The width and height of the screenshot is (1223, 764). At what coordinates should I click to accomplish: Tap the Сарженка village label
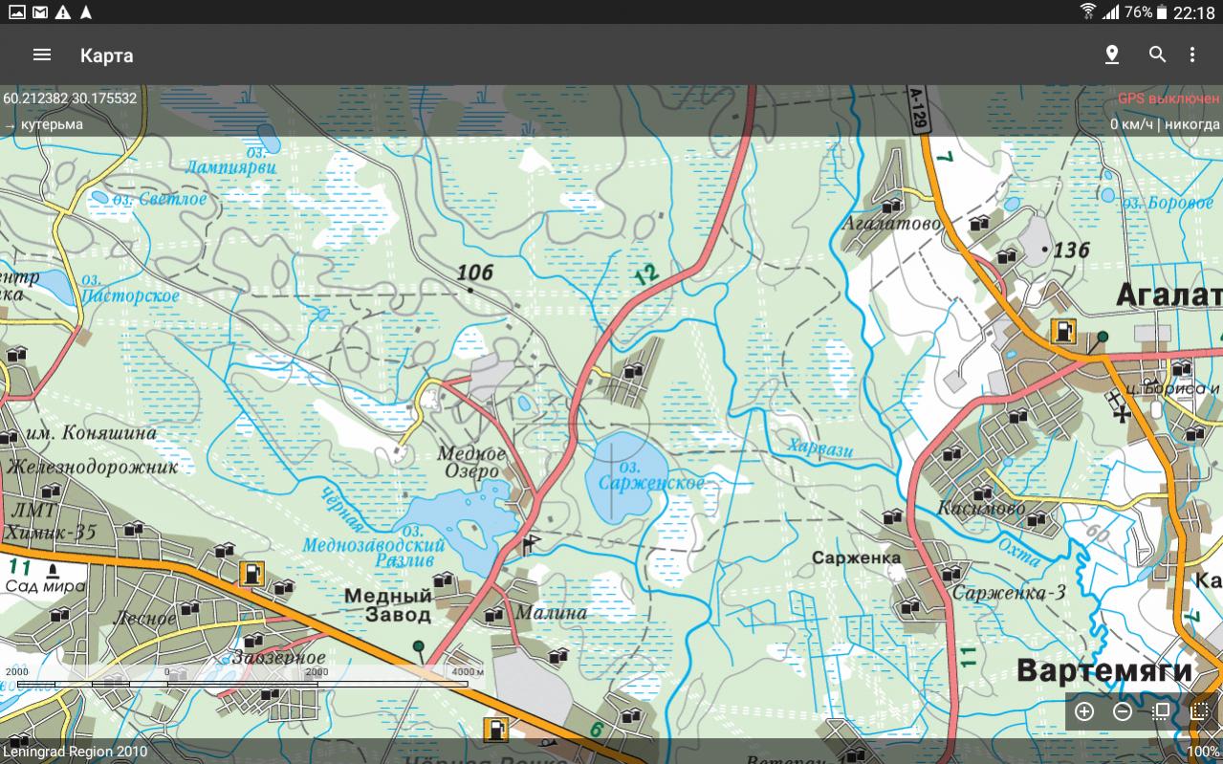click(856, 557)
